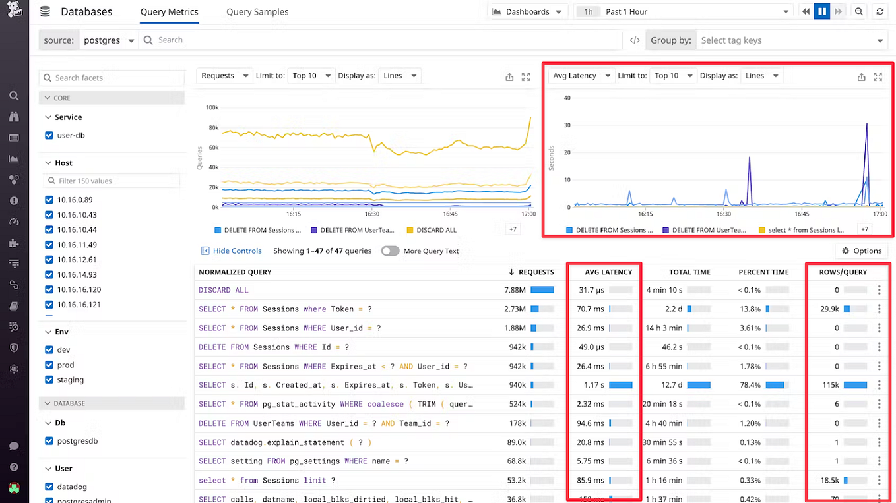Uncheck the prod environment checkbox
This screenshot has height=503, width=896.
[x=49, y=365]
